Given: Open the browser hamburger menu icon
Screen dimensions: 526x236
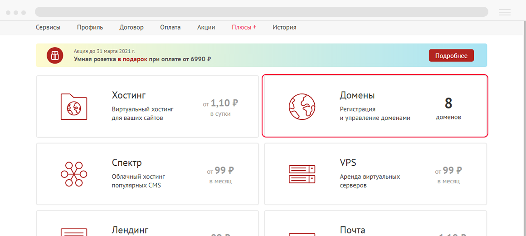Looking at the screenshot, I should click(x=505, y=12).
